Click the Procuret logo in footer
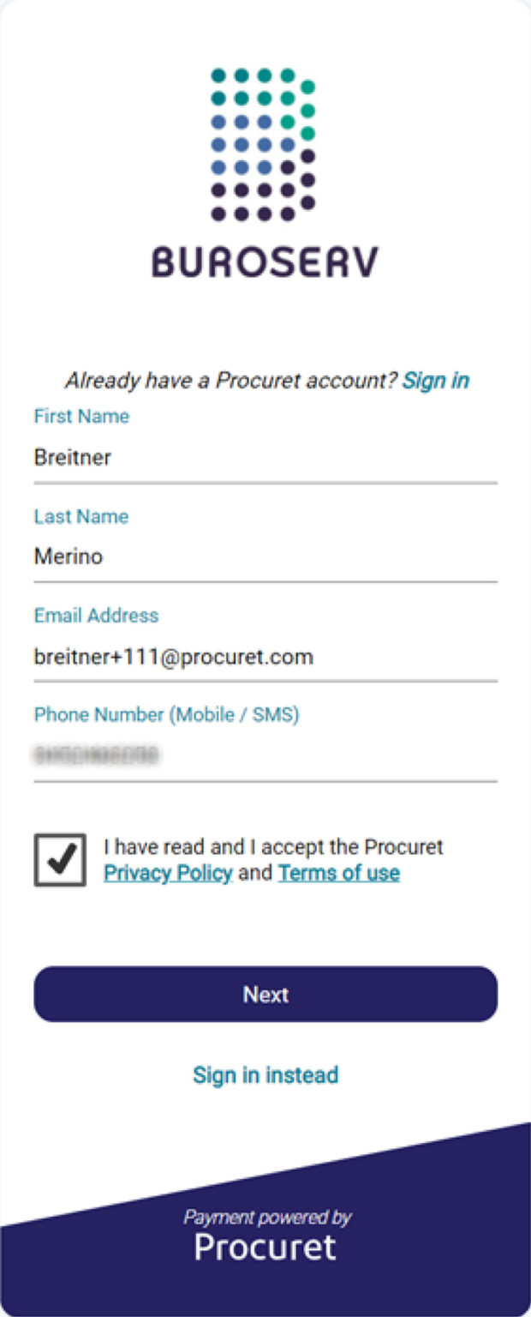Viewport: 531px width, 1317px height. point(265,1248)
